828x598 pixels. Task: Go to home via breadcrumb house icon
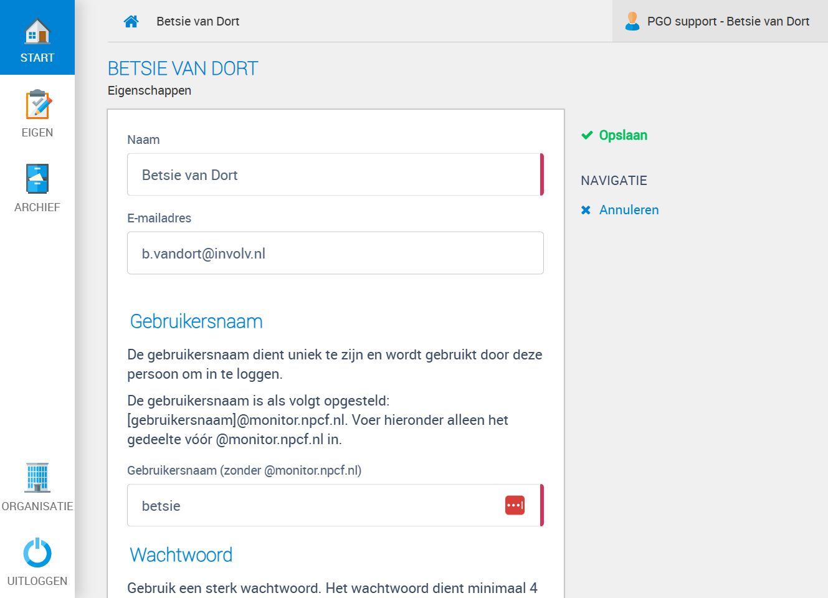(131, 21)
